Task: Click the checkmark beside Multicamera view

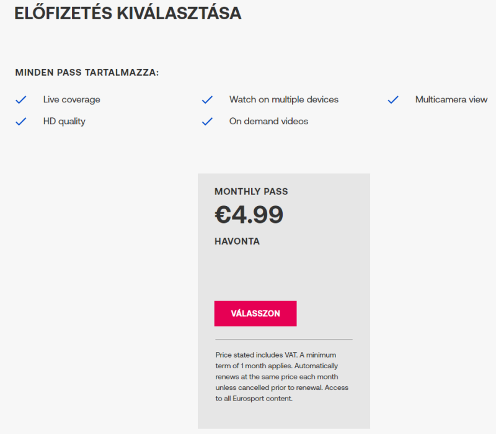Action: coord(393,99)
